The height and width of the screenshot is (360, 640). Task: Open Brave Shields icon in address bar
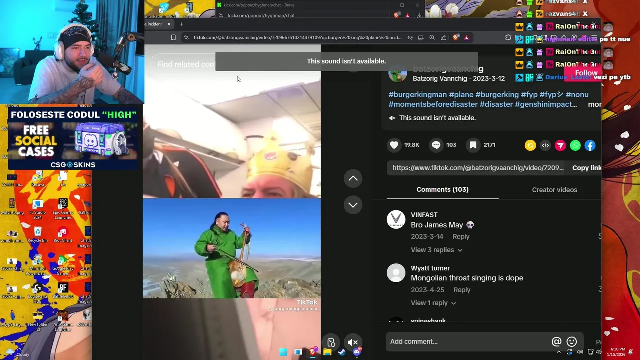pos(456,37)
